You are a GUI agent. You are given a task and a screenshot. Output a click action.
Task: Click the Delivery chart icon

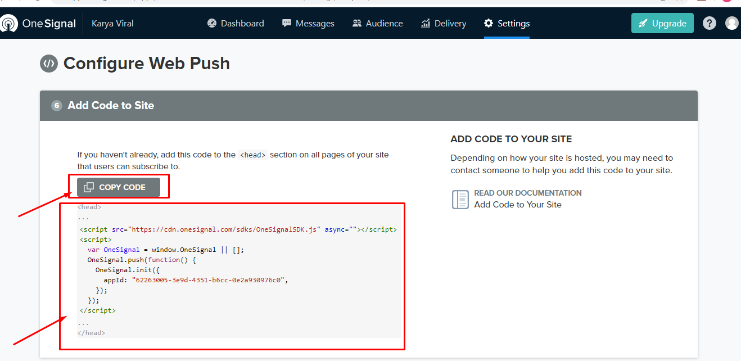[426, 23]
